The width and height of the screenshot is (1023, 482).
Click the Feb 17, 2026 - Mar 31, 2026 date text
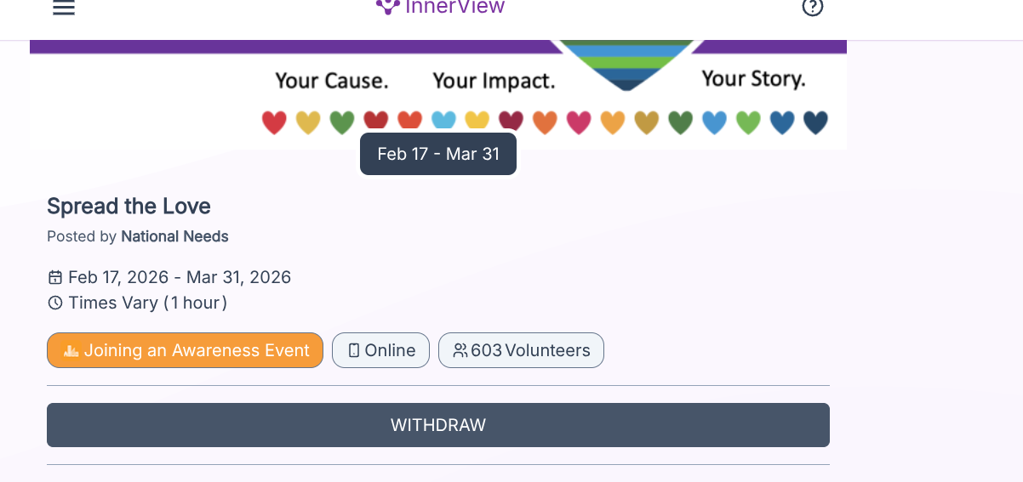coord(180,277)
